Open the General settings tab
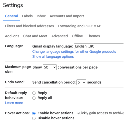The width and height of the screenshot is (125, 123). tap(11, 16)
